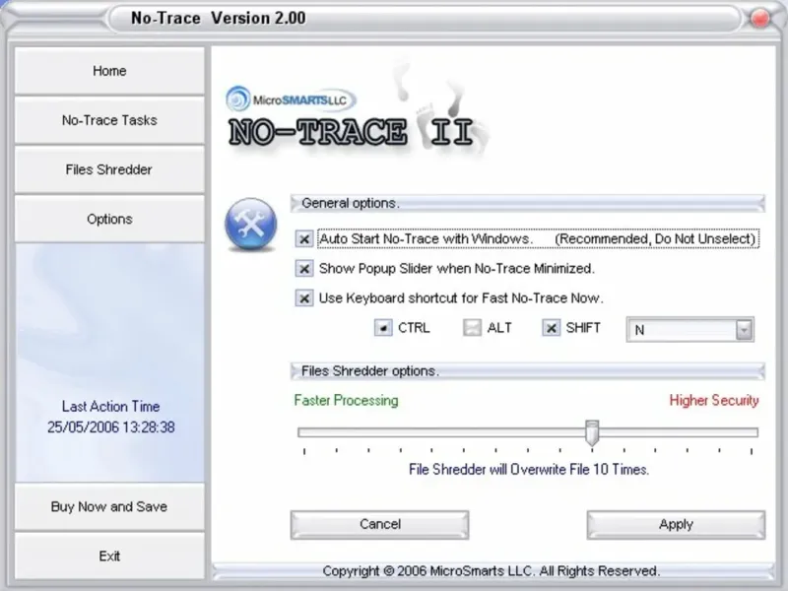The height and width of the screenshot is (591, 788).
Task: Toggle Auto Start No-Trace with Windows checkbox
Action: click(304, 238)
